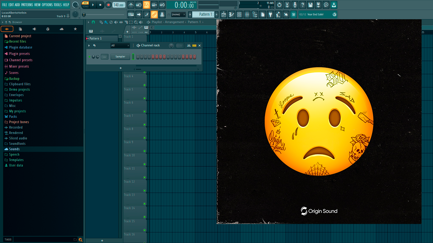Switch between PAT and SONG mode
The width and height of the screenshot is (433, 243).
85,5
